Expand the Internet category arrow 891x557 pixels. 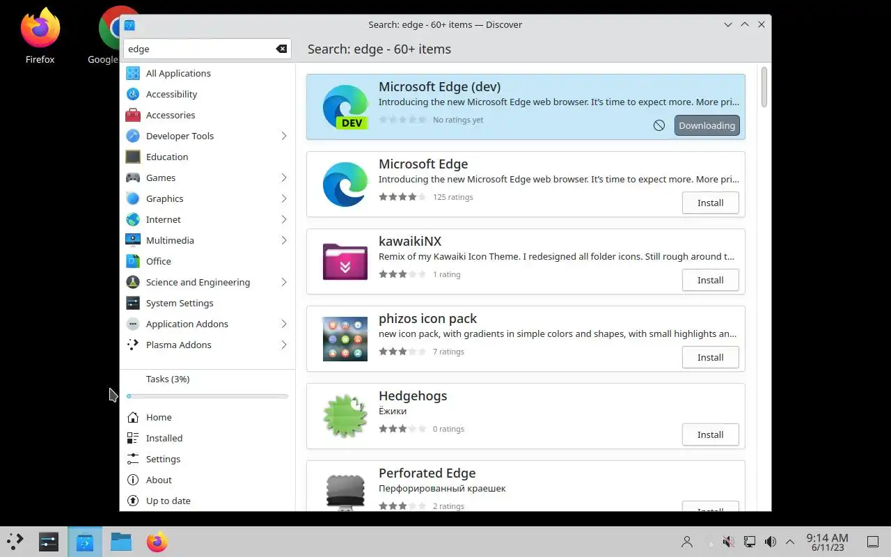tap(284, 219)
